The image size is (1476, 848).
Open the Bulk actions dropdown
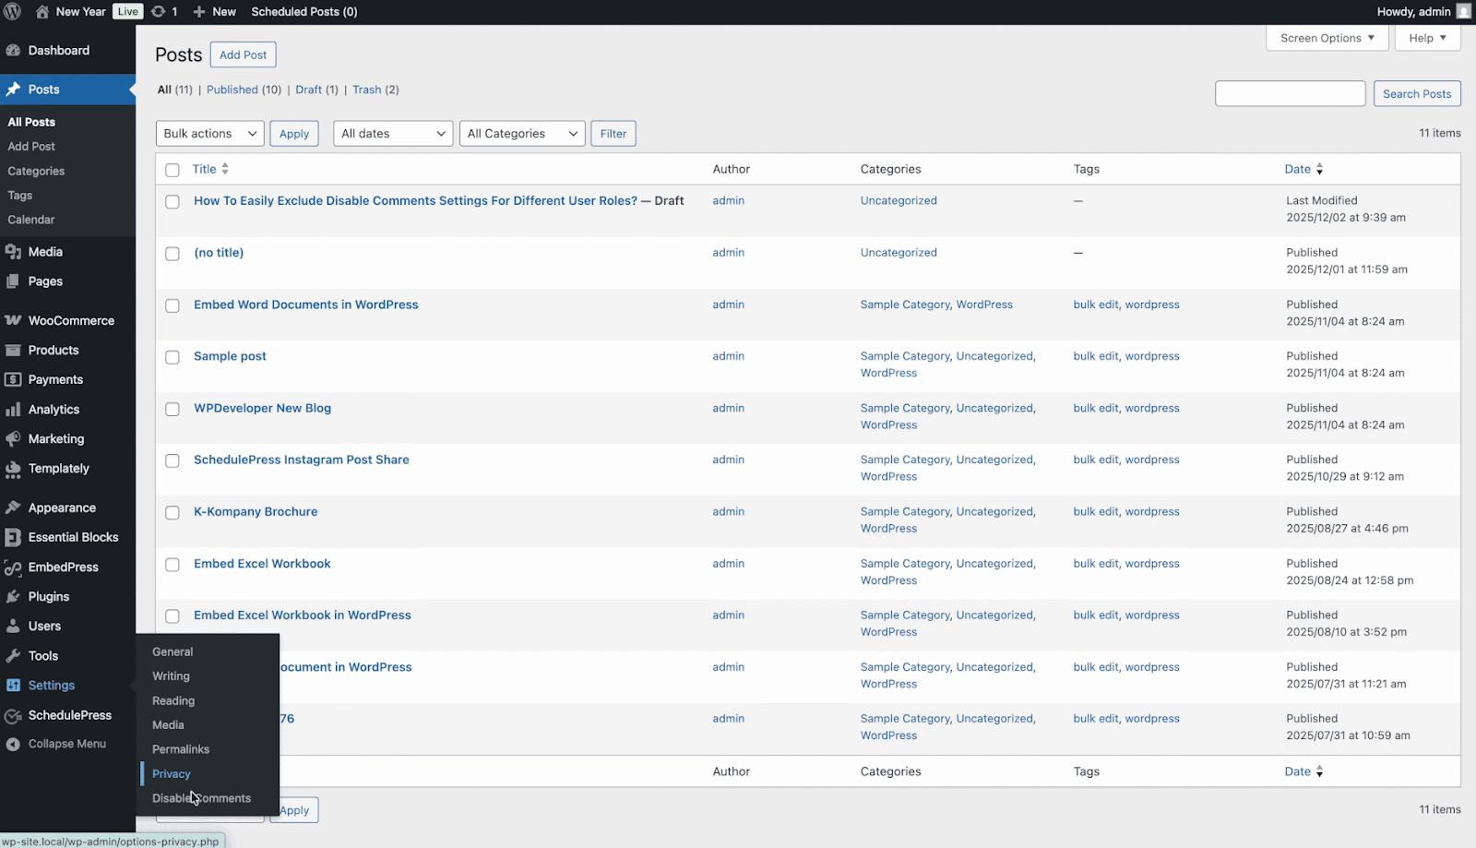[209, 133]
